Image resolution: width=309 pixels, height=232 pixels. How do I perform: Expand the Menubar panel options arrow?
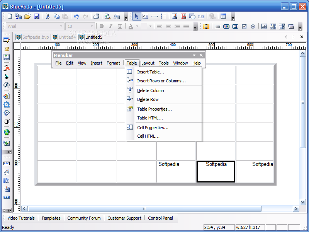click(x=194, y=55)
